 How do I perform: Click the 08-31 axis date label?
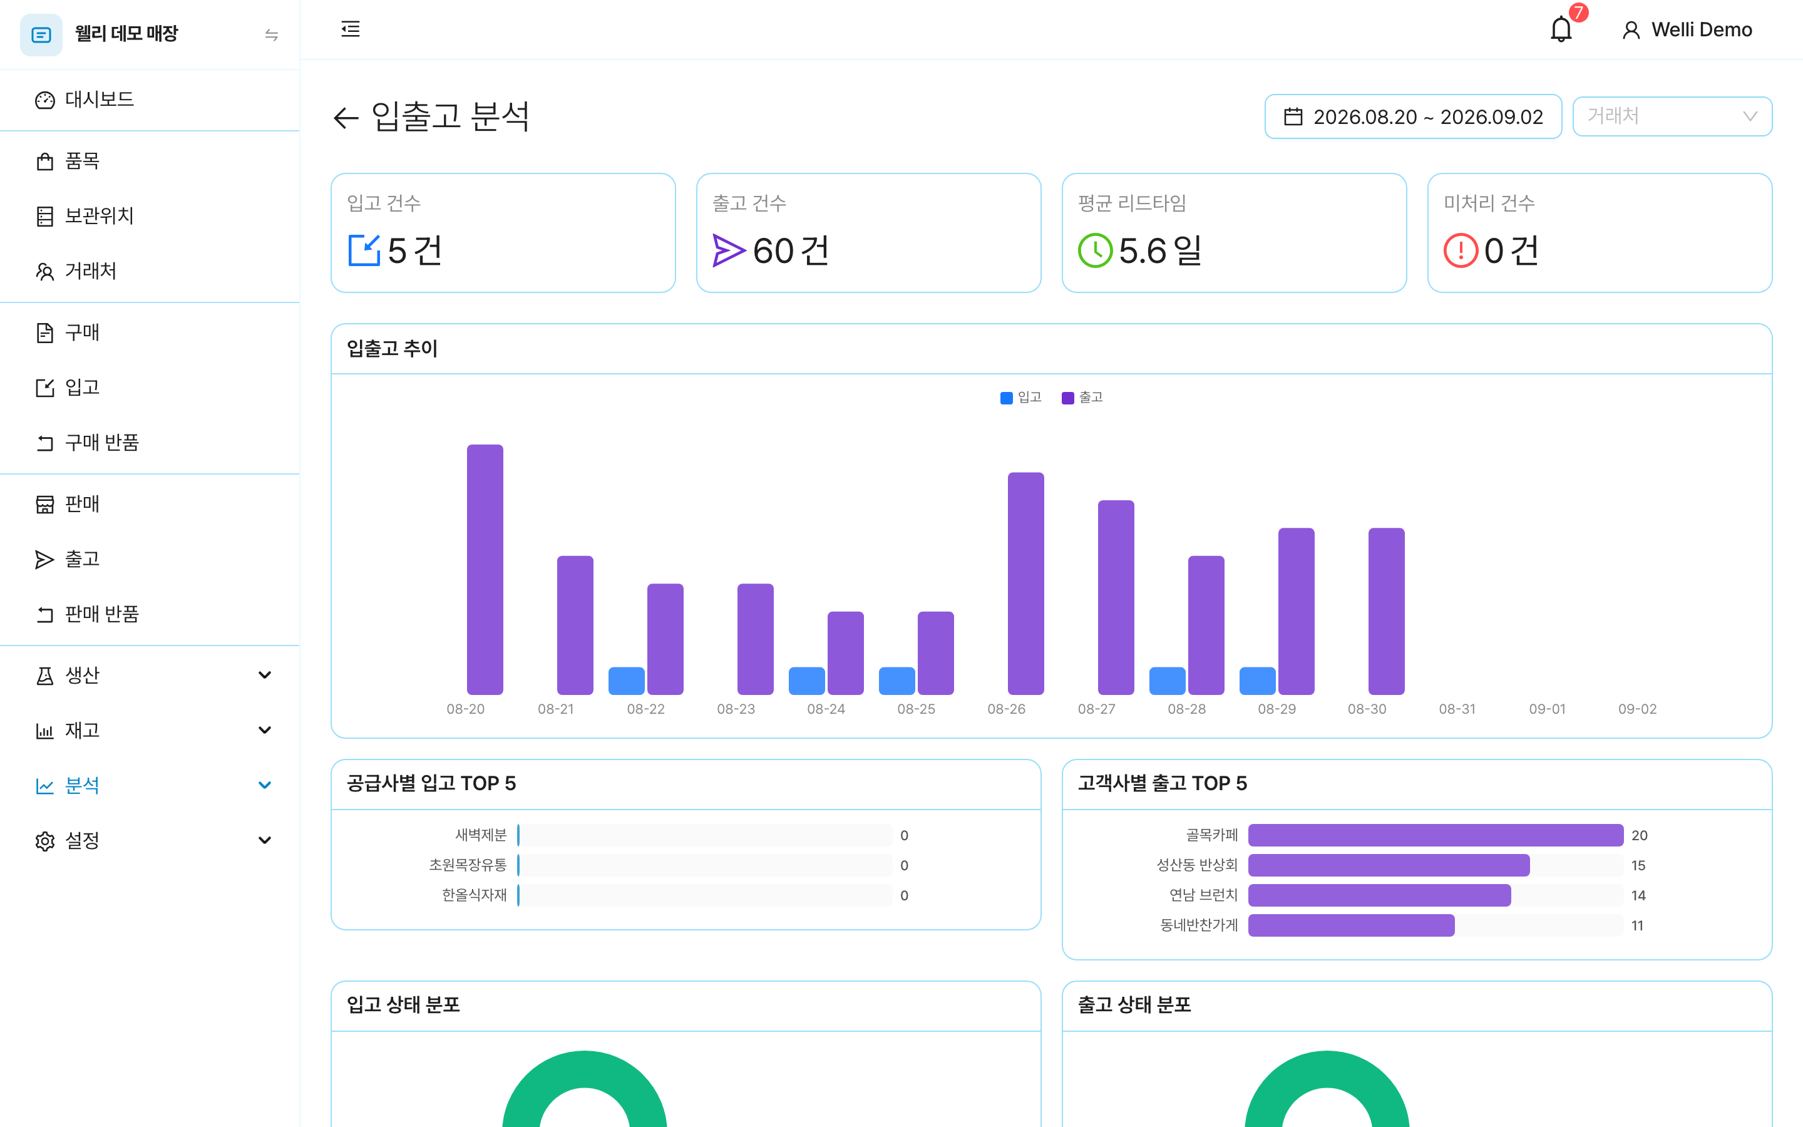coord(1457,709)
